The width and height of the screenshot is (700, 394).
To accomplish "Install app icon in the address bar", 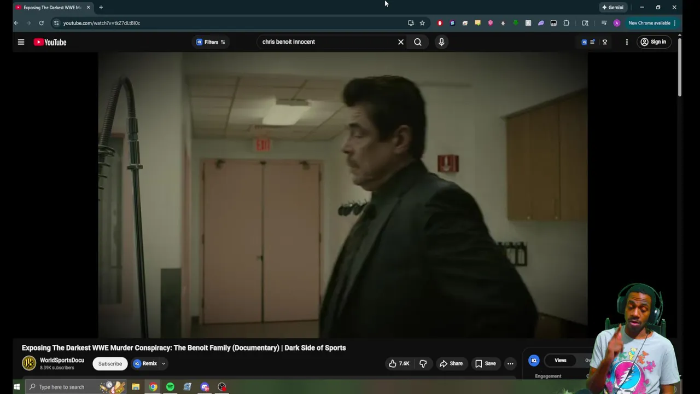I will pos(411,23).
